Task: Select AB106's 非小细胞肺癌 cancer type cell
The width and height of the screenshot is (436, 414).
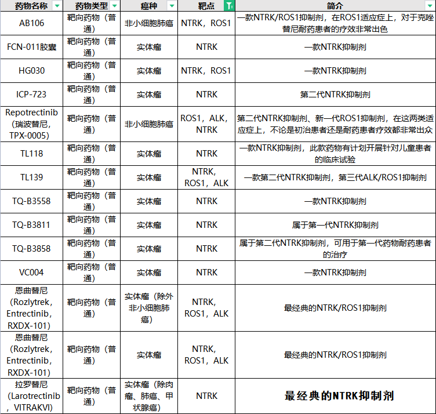Action: coord(149,23)
